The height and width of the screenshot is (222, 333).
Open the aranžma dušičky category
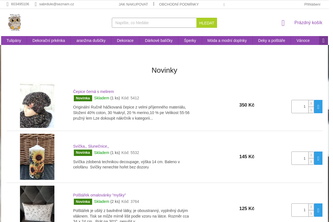tap(91, 41)
